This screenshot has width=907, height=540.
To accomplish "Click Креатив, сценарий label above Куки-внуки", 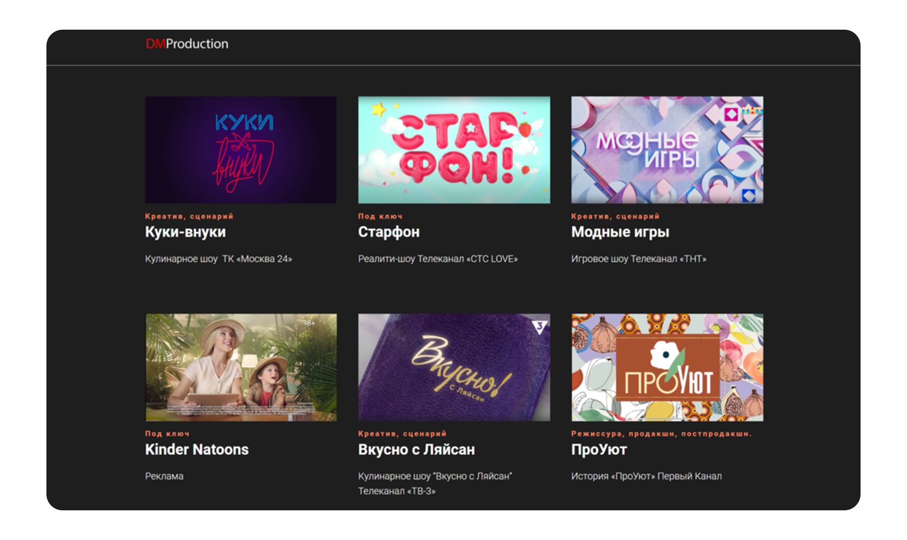I will 189,216.
